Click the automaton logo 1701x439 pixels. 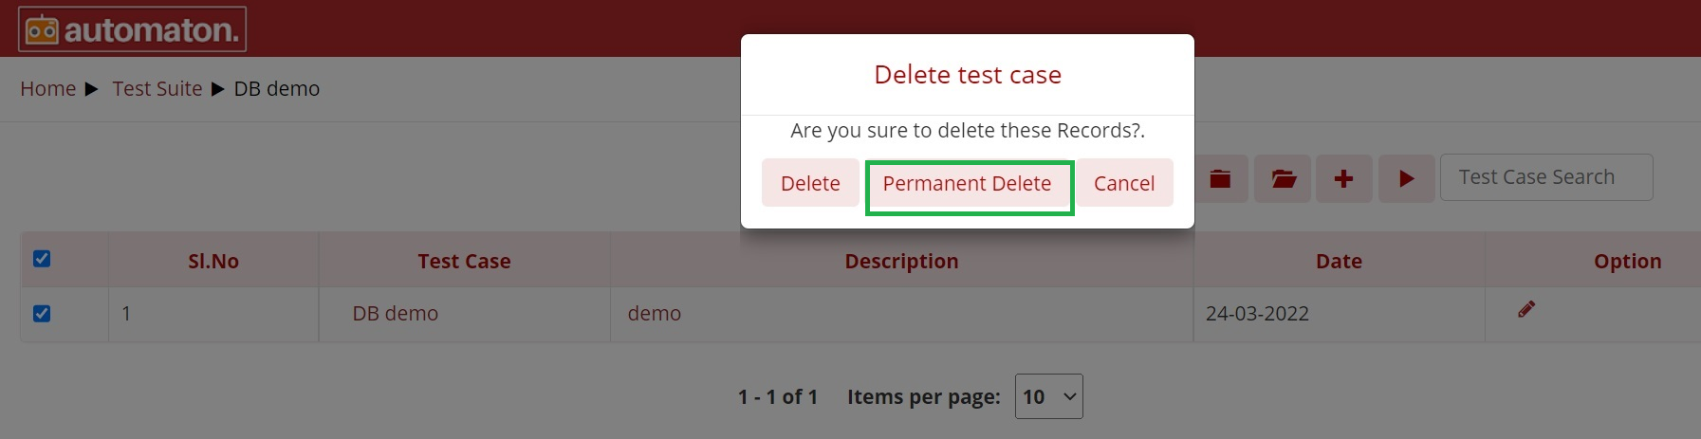[x=132, y=29]
